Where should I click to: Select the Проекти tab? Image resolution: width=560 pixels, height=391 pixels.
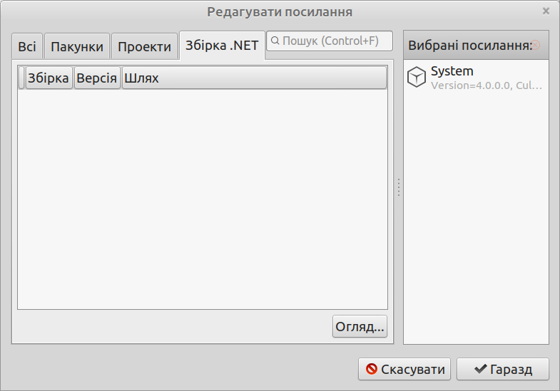tap(144, 46)
